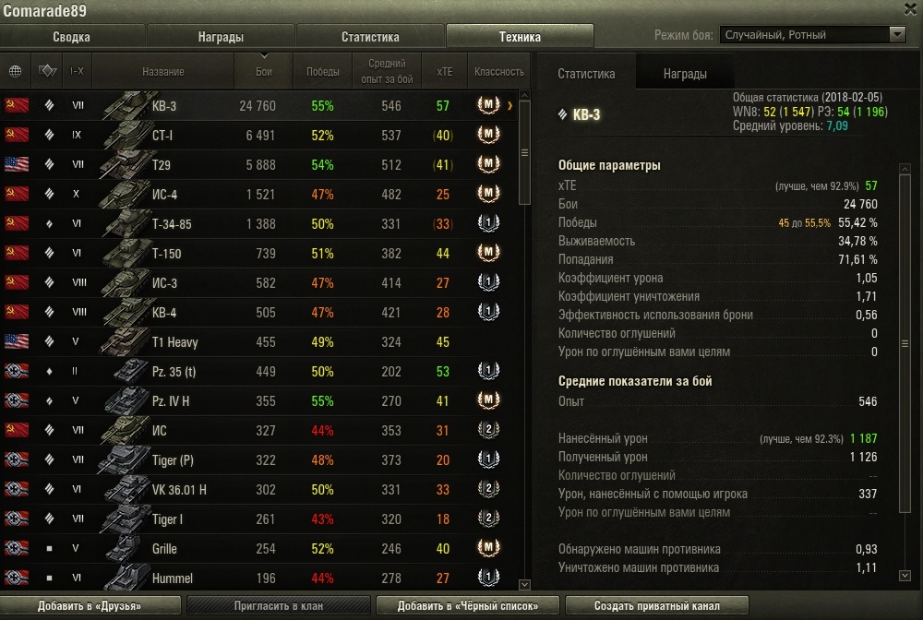Click Добавить в «Чёрный список» button
Image resolution: width=923 pixels, height=620 pixels.
(467, 605)
